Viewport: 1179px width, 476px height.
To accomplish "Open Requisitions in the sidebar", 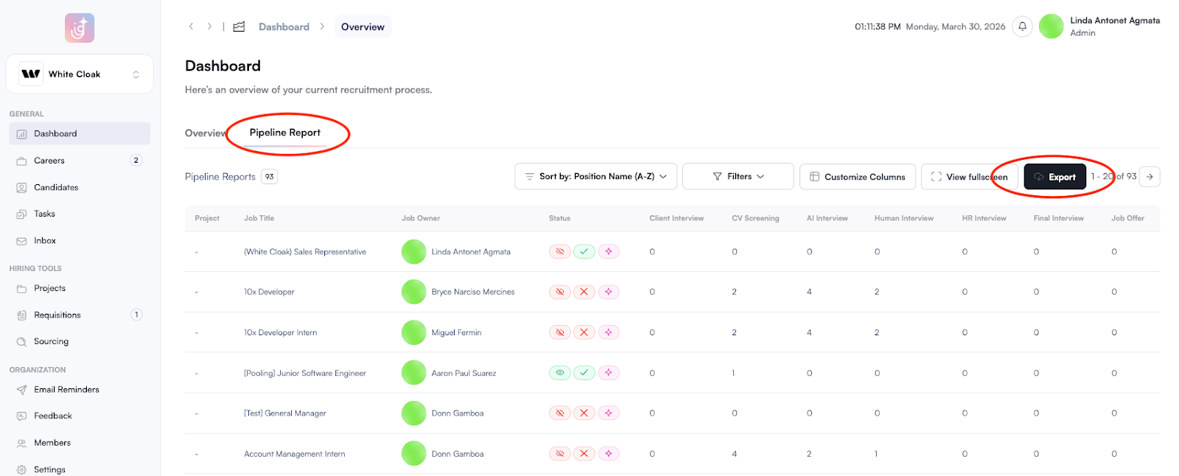I will tap(80, 315).
